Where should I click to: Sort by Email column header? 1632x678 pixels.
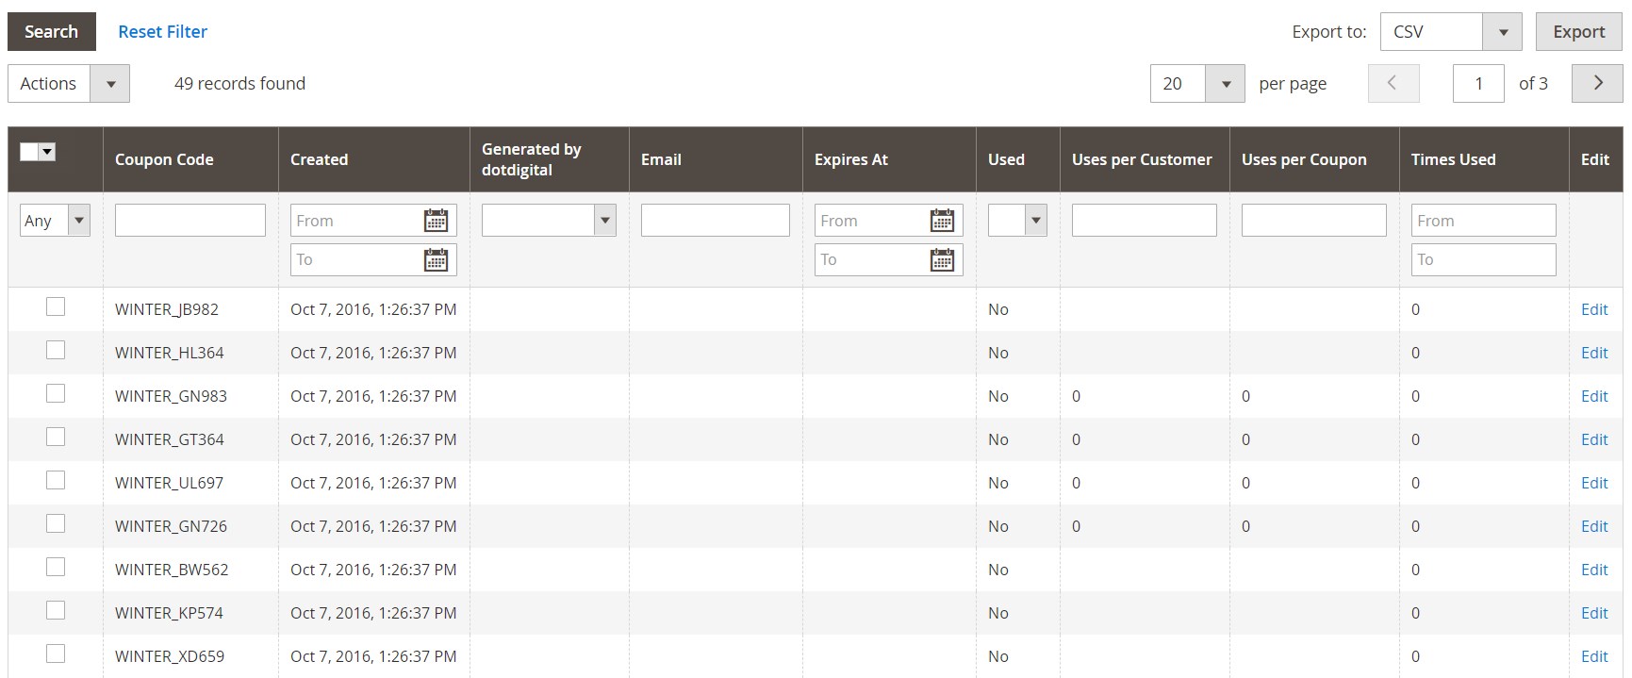(x=661, y=159)
